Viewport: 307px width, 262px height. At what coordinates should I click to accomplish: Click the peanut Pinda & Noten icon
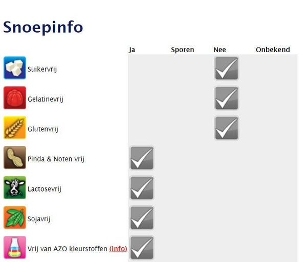click(x=15, y=158)
